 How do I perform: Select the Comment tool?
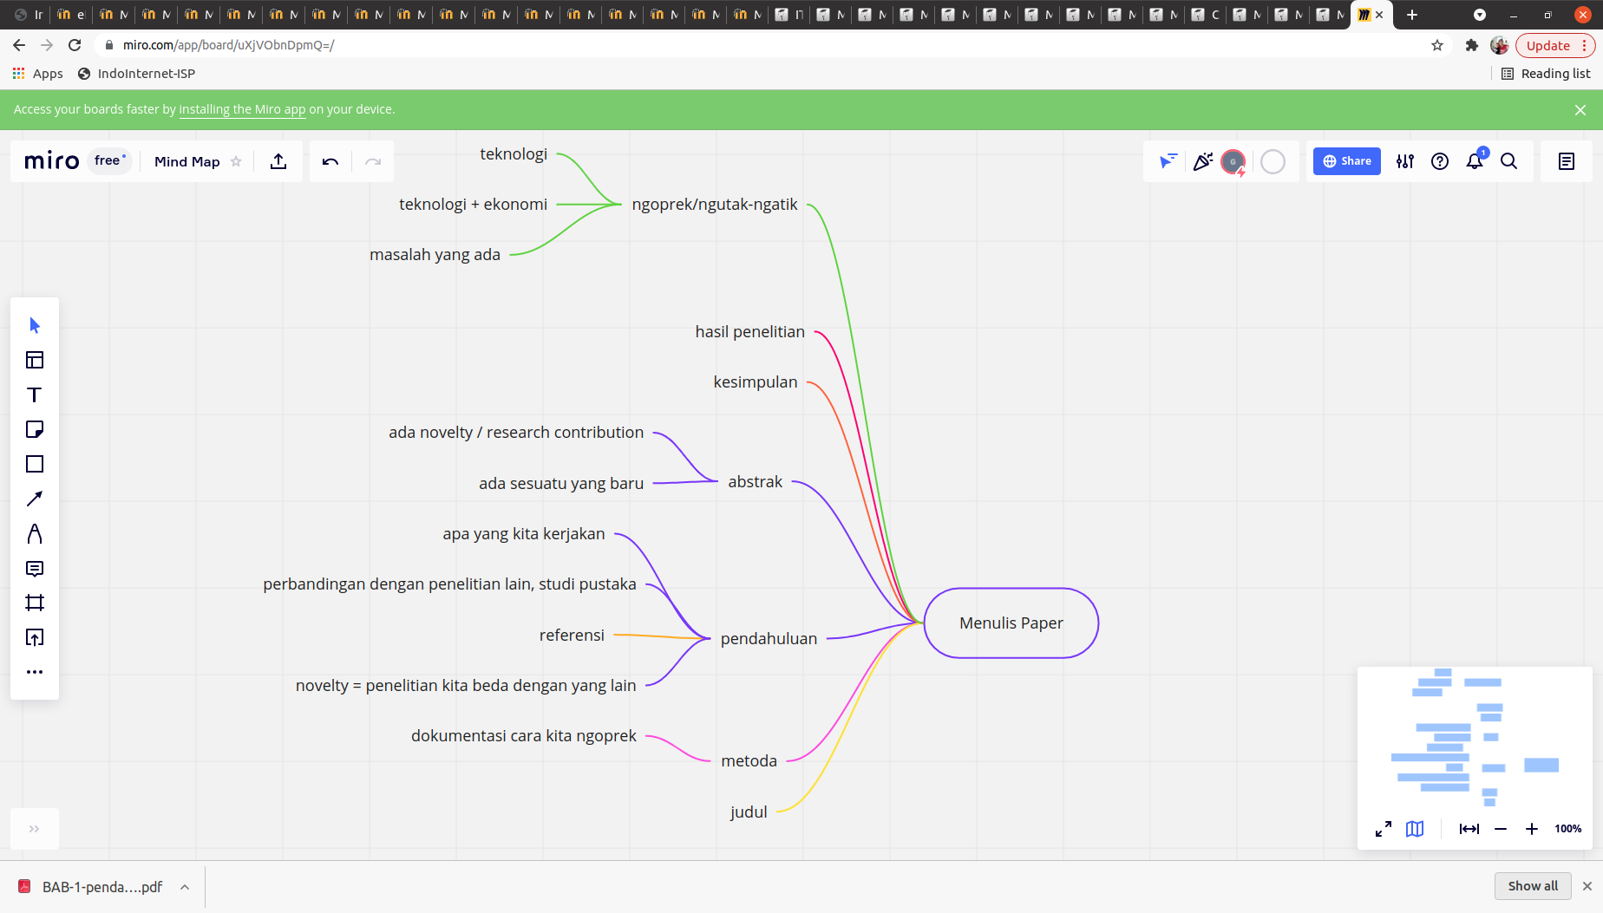(35, 568)
